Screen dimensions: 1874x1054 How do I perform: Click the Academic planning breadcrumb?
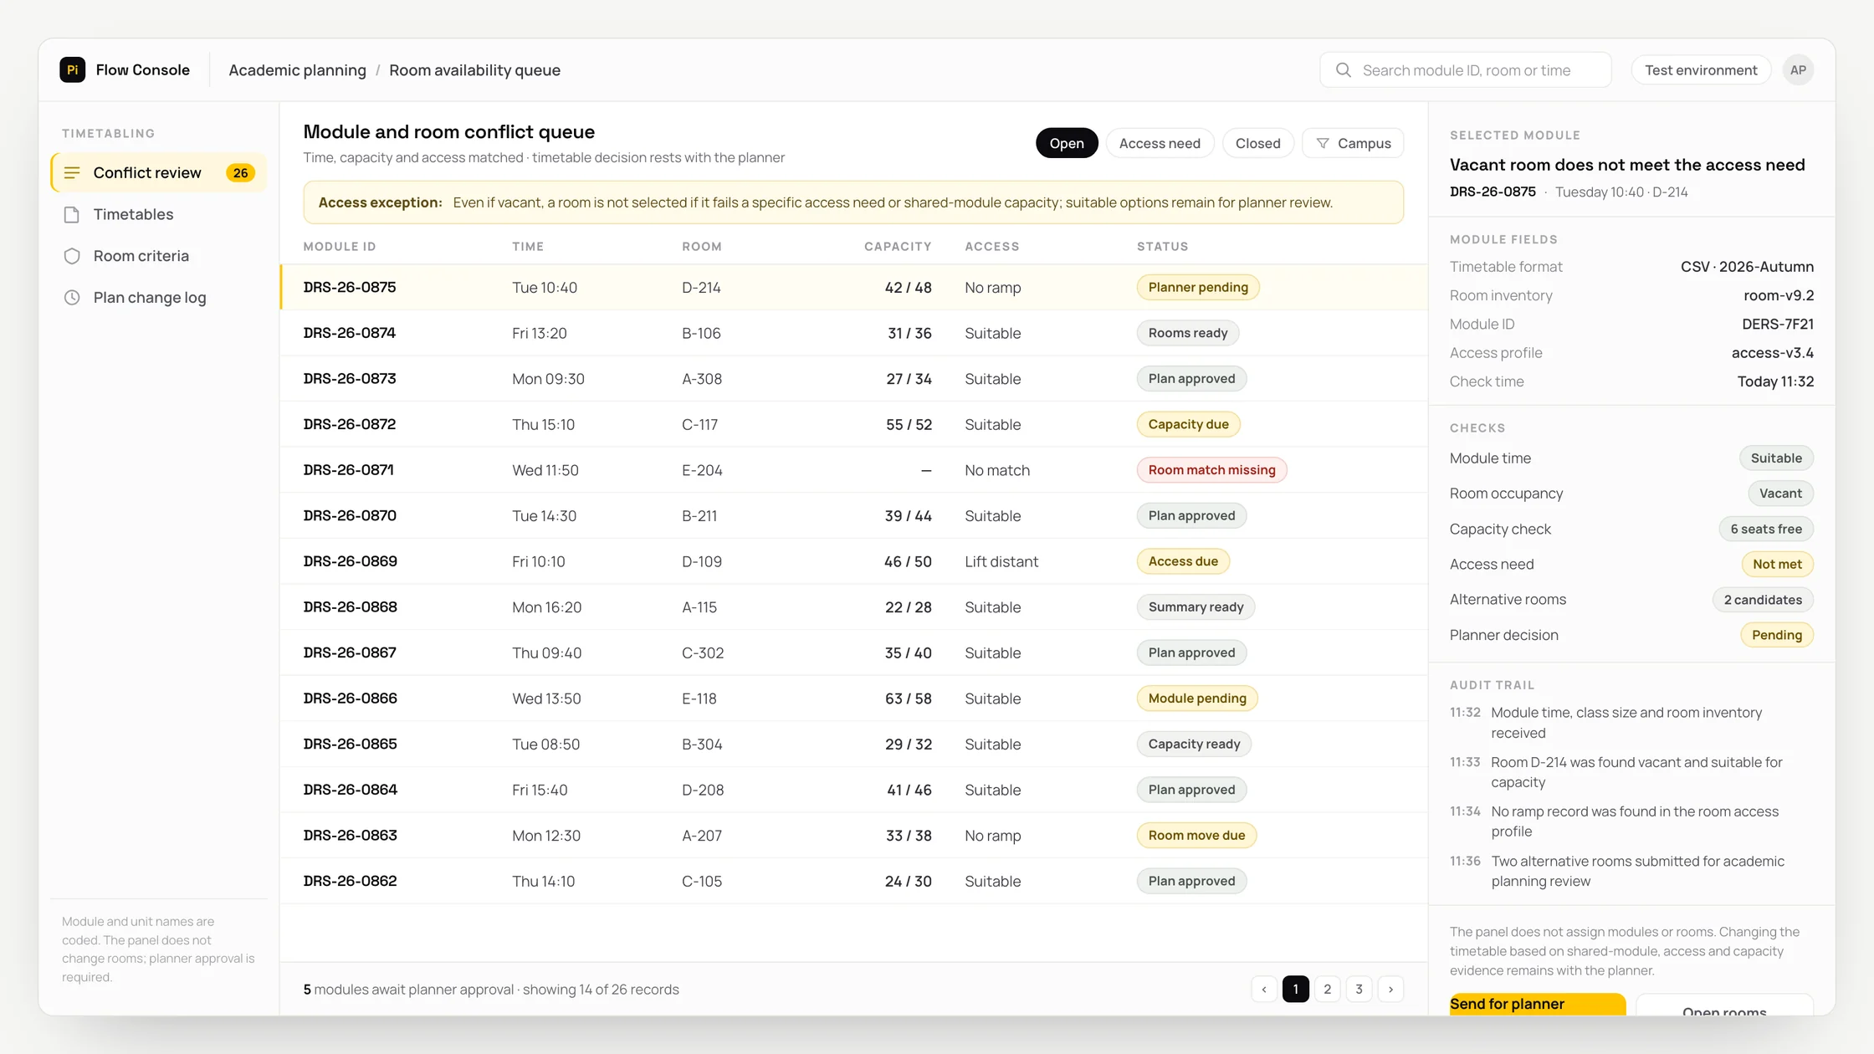[298, 70]
